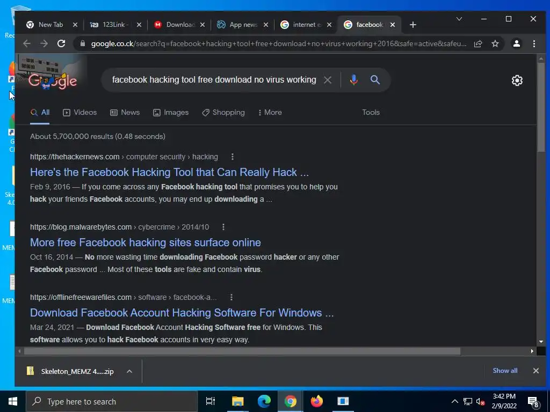Open Google quick settings gear

517,80
